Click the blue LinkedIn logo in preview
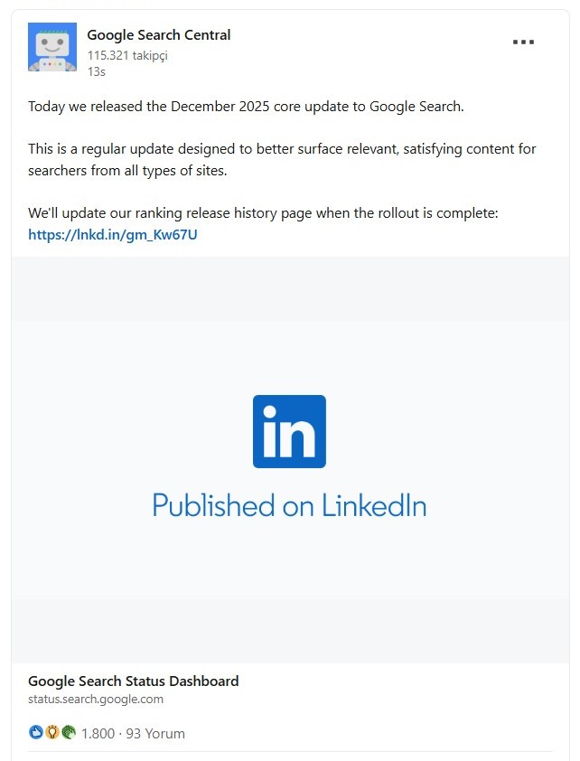580x761 pixels. pos(289,431)
